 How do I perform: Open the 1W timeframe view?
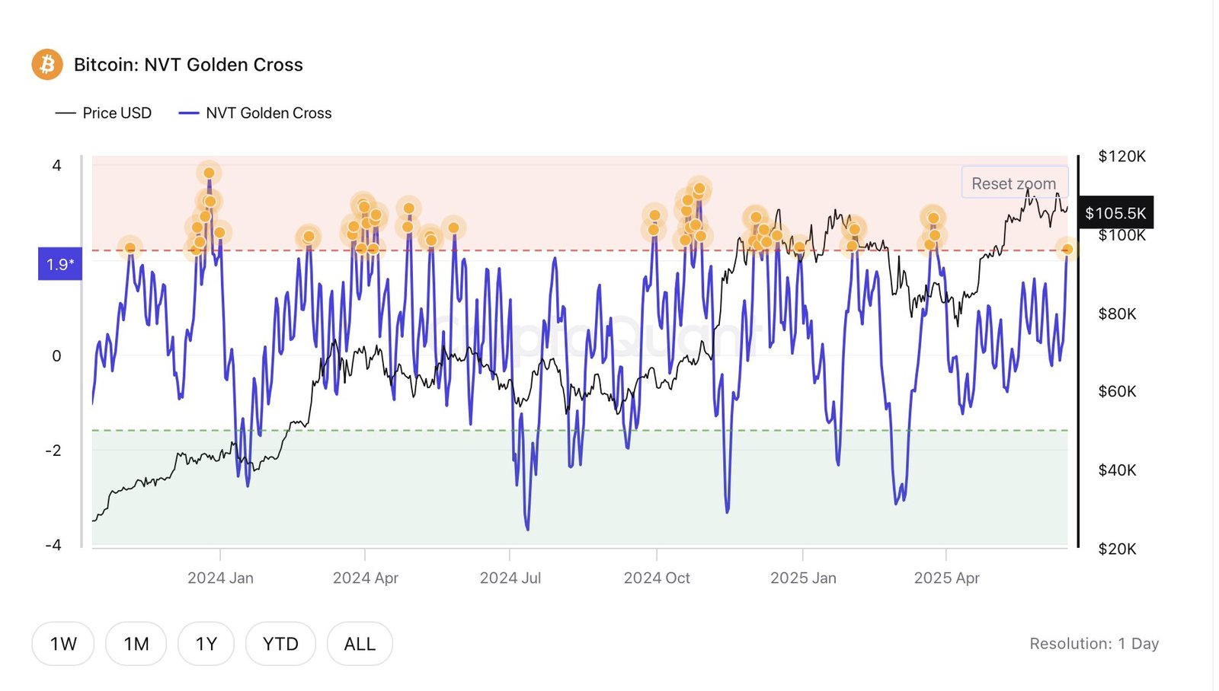tap(62, 643)
